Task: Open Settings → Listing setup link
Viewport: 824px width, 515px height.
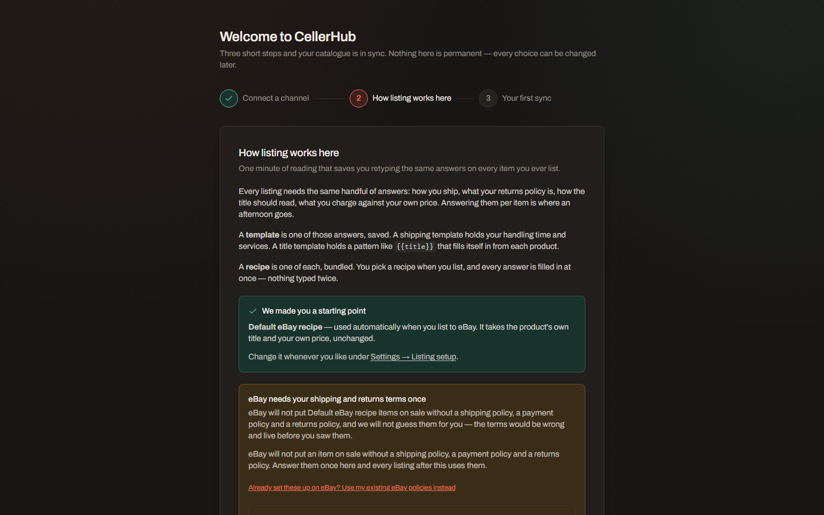Action: 413,357
